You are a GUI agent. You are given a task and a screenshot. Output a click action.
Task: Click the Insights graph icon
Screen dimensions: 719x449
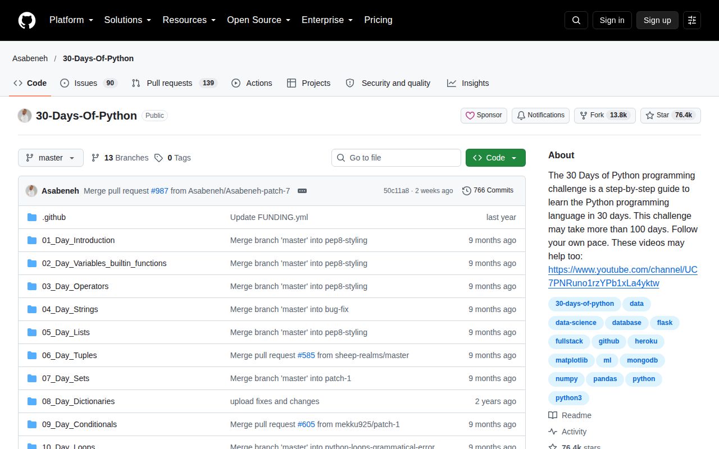click(452, 83)
